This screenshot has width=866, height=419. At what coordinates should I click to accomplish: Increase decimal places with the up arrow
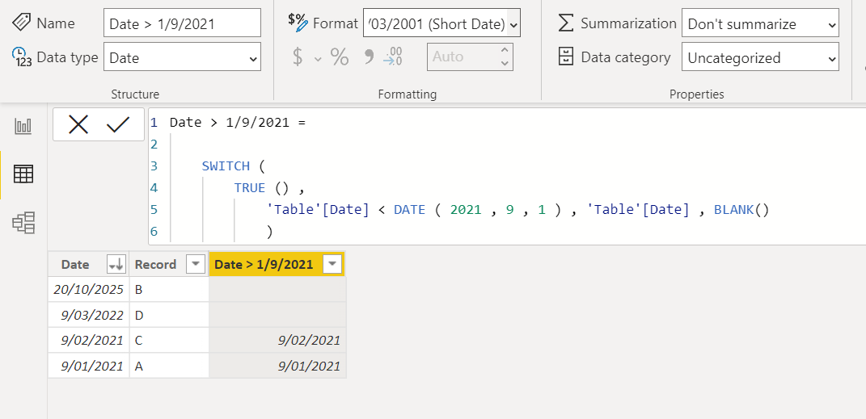tap(505, 50)
